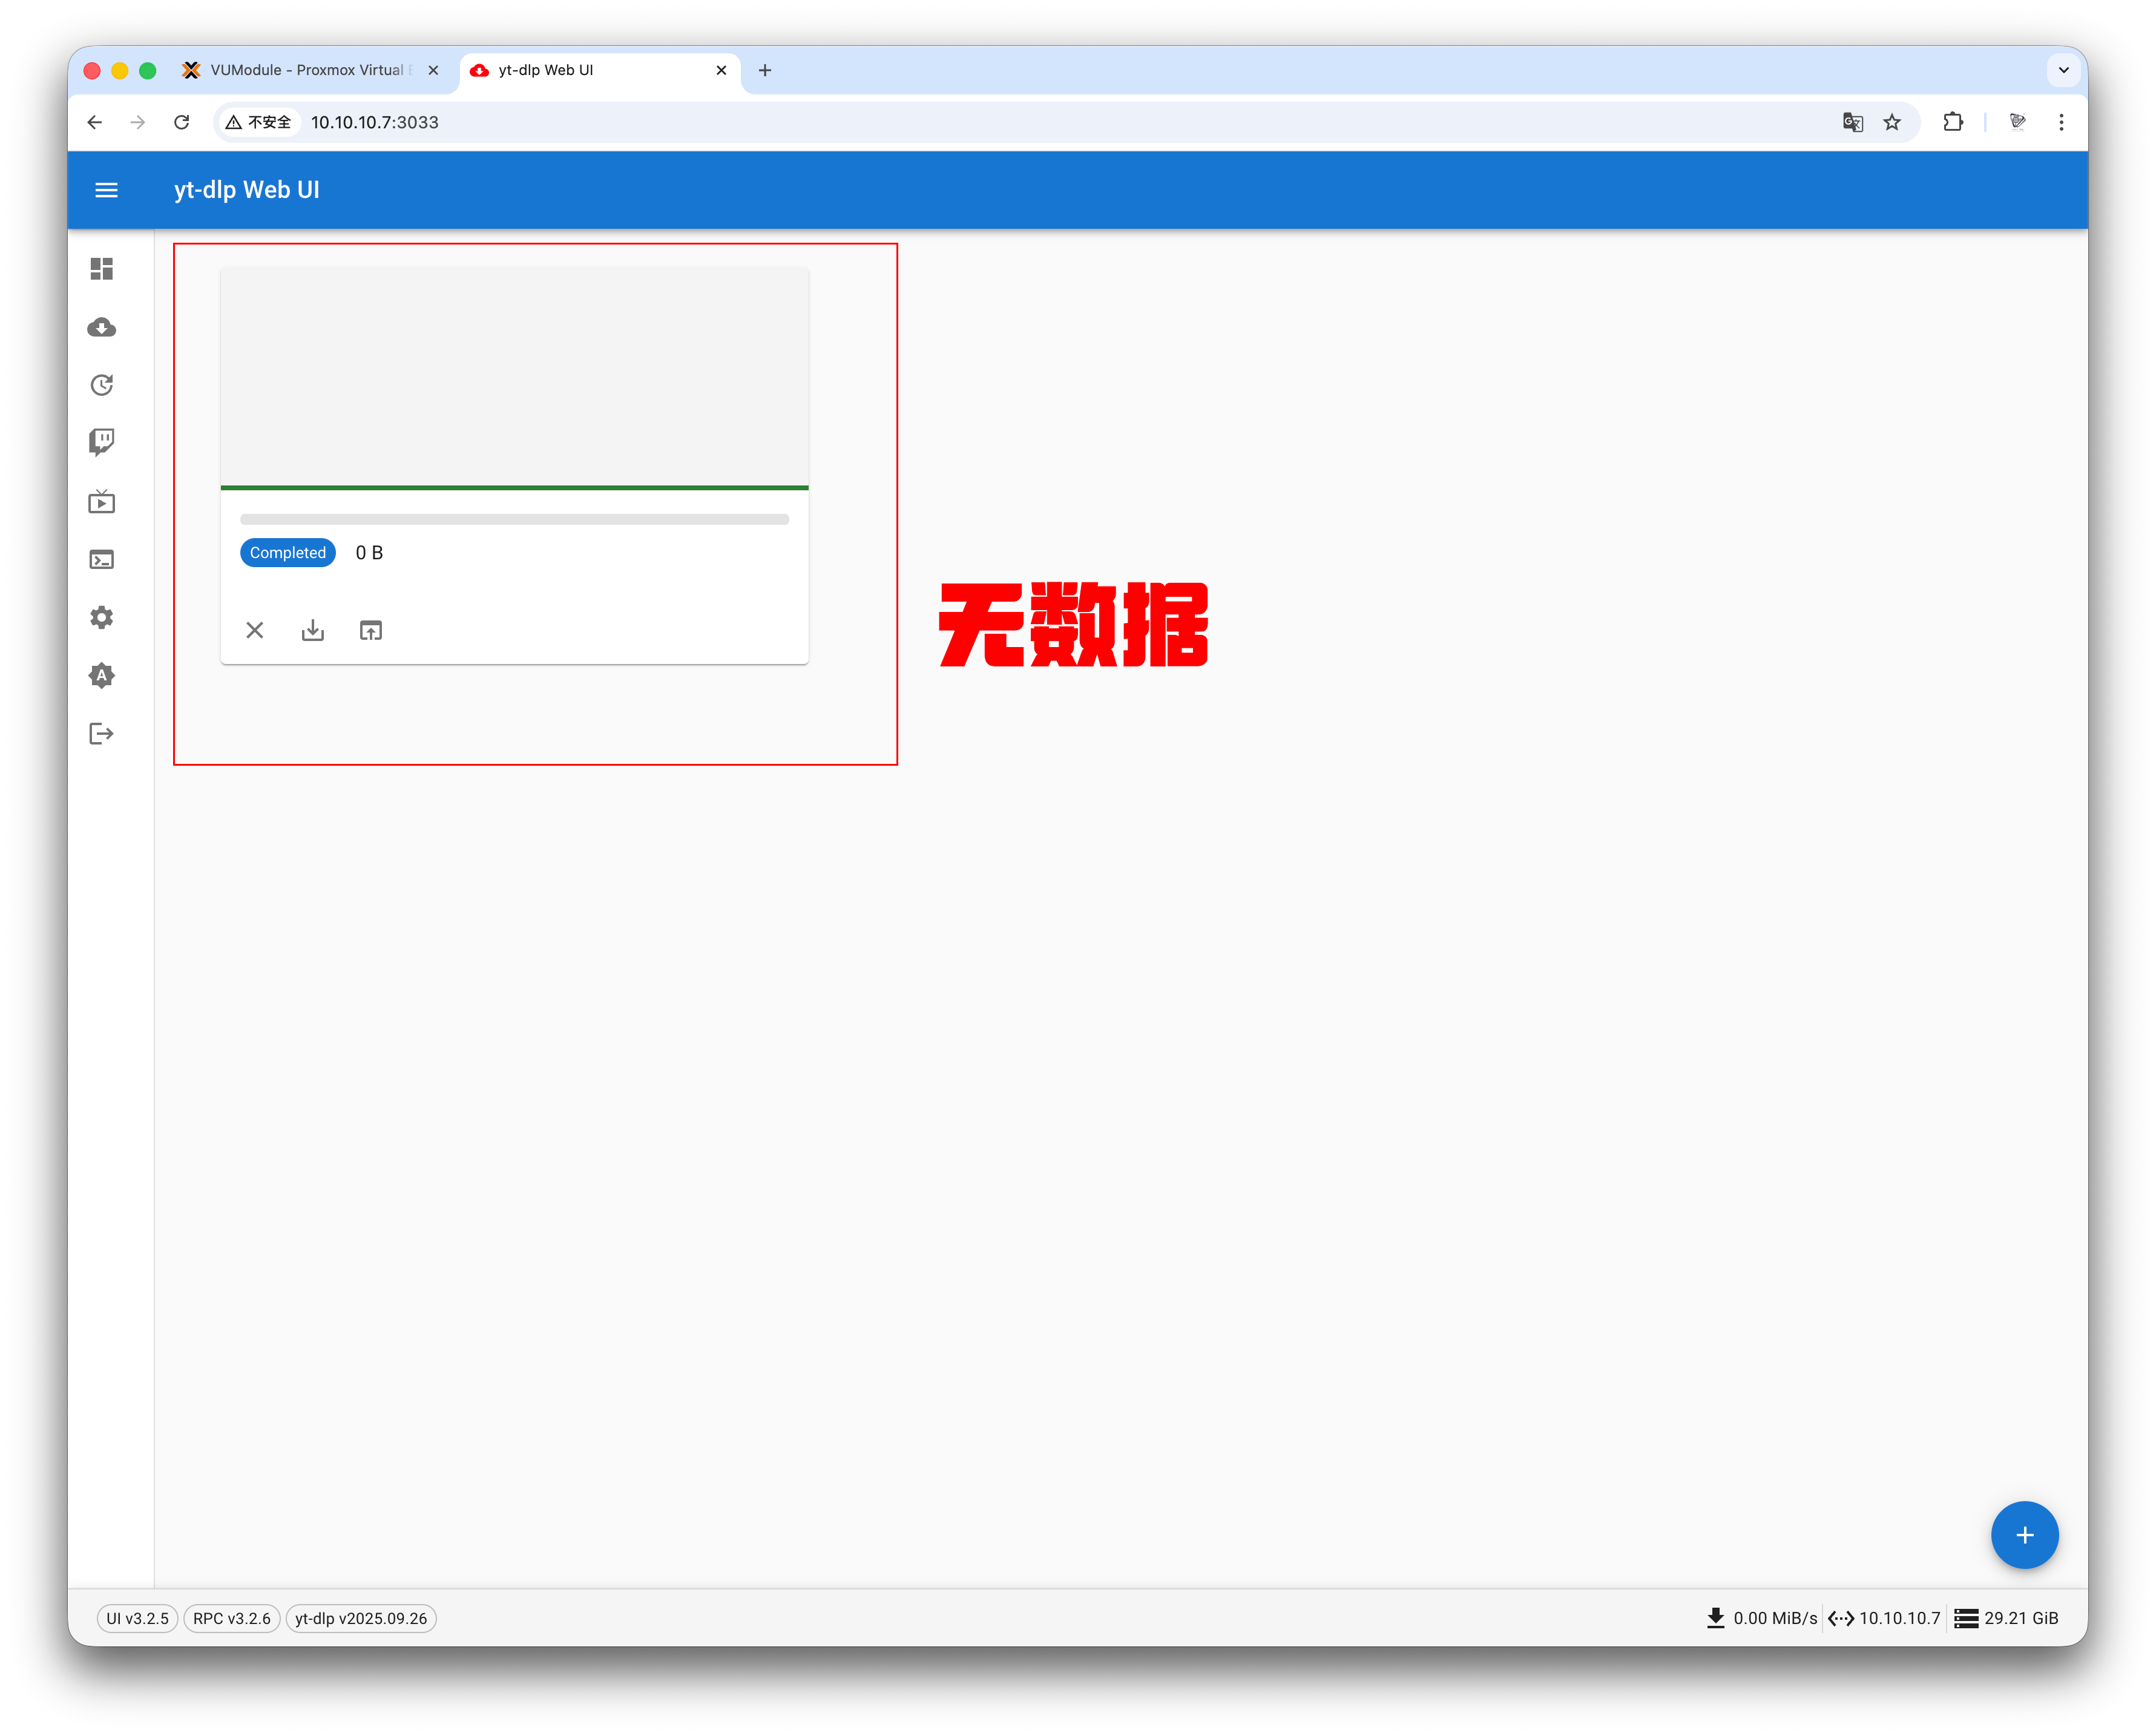
Task: Open the live stream TV icon
Action: [102, 501]
